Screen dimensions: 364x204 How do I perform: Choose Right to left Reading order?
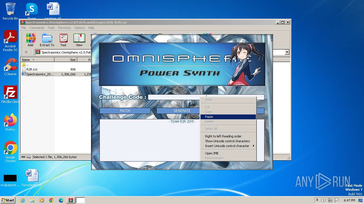pos(228,136)
